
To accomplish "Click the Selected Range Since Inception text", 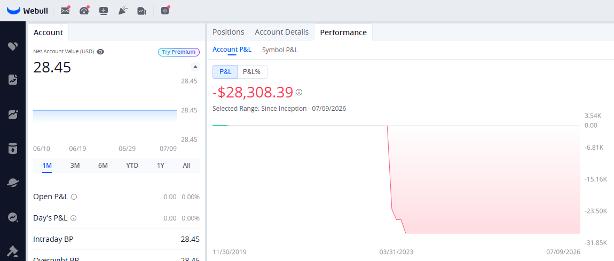I will pos(279,109).
